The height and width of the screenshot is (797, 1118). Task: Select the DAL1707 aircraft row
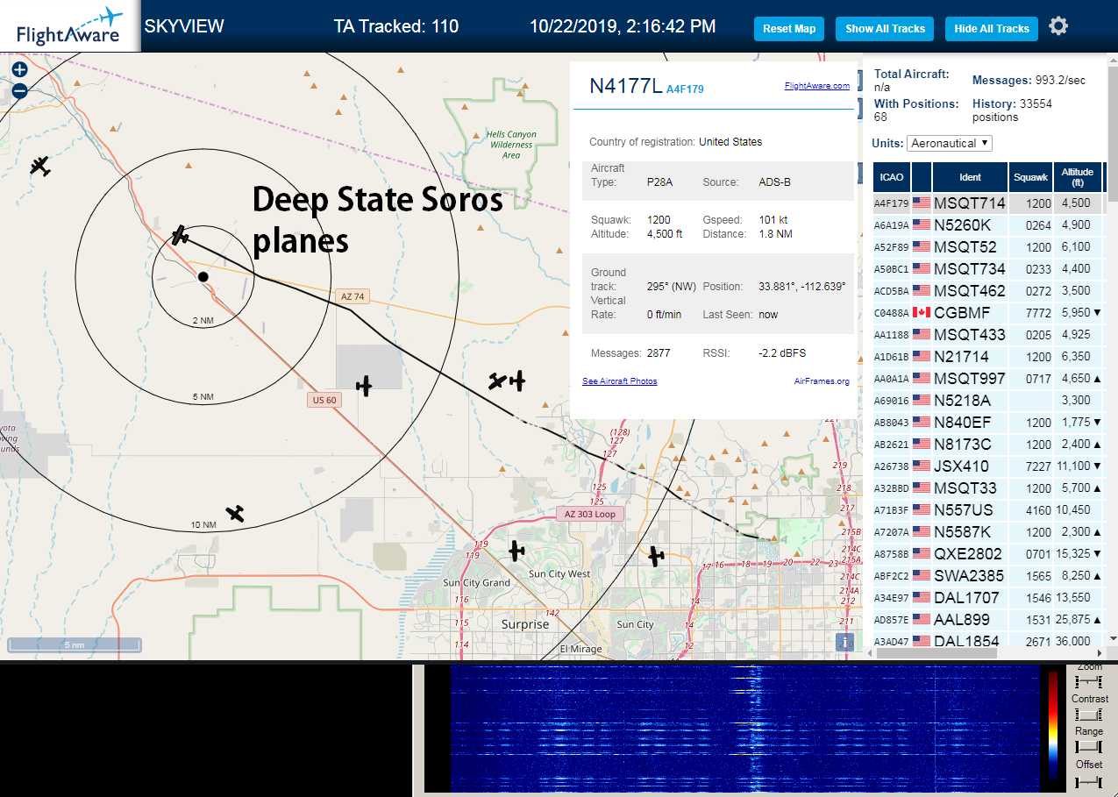(x=989, y=598)
